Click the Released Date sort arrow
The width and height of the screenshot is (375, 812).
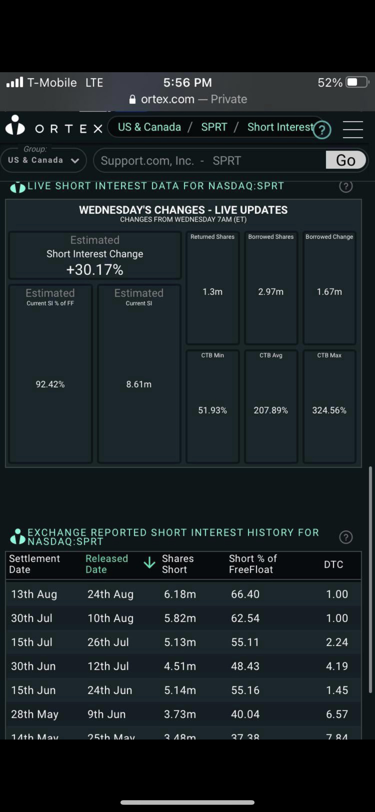(x=149, y=562)
